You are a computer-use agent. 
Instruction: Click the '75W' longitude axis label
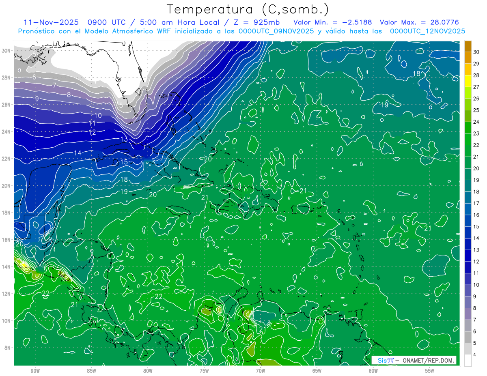tap(204, 371)
